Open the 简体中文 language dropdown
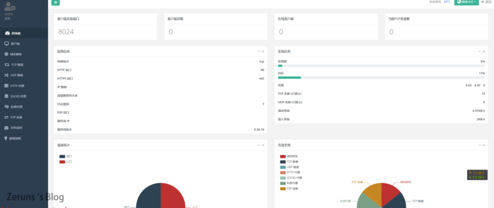Viewport: 494px width, 208px height. click(467, 2)
